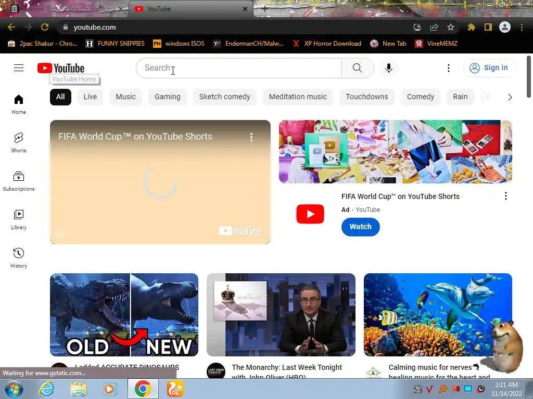Select the All filter chip
Viewport: 533px width, 399px height.
(60, 97)
